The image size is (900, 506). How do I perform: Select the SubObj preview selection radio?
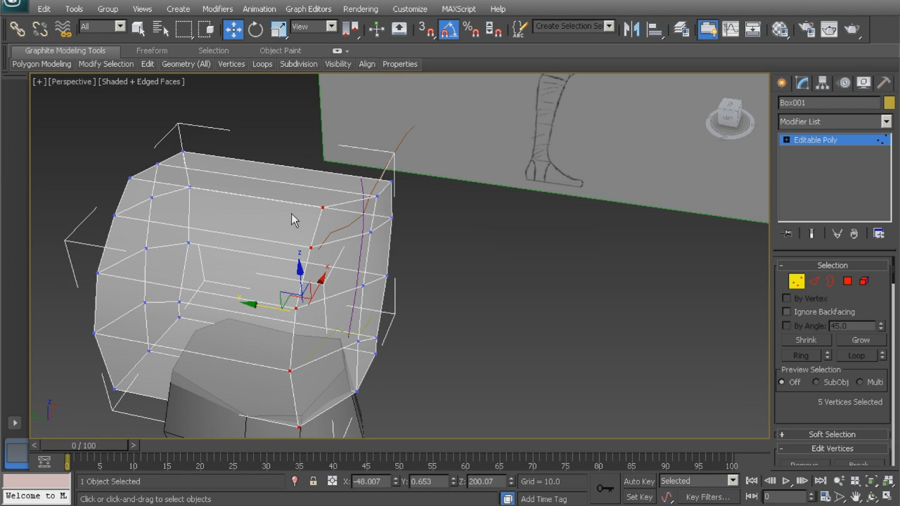click(816, 382)
